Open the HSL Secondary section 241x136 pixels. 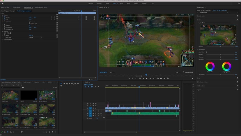(201, 86)
